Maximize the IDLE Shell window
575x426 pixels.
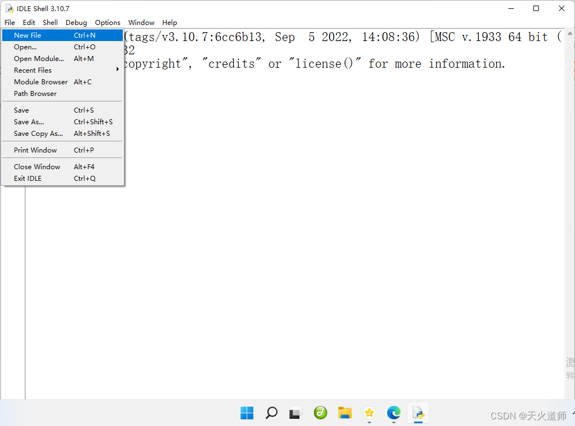[x=536, y=8]
